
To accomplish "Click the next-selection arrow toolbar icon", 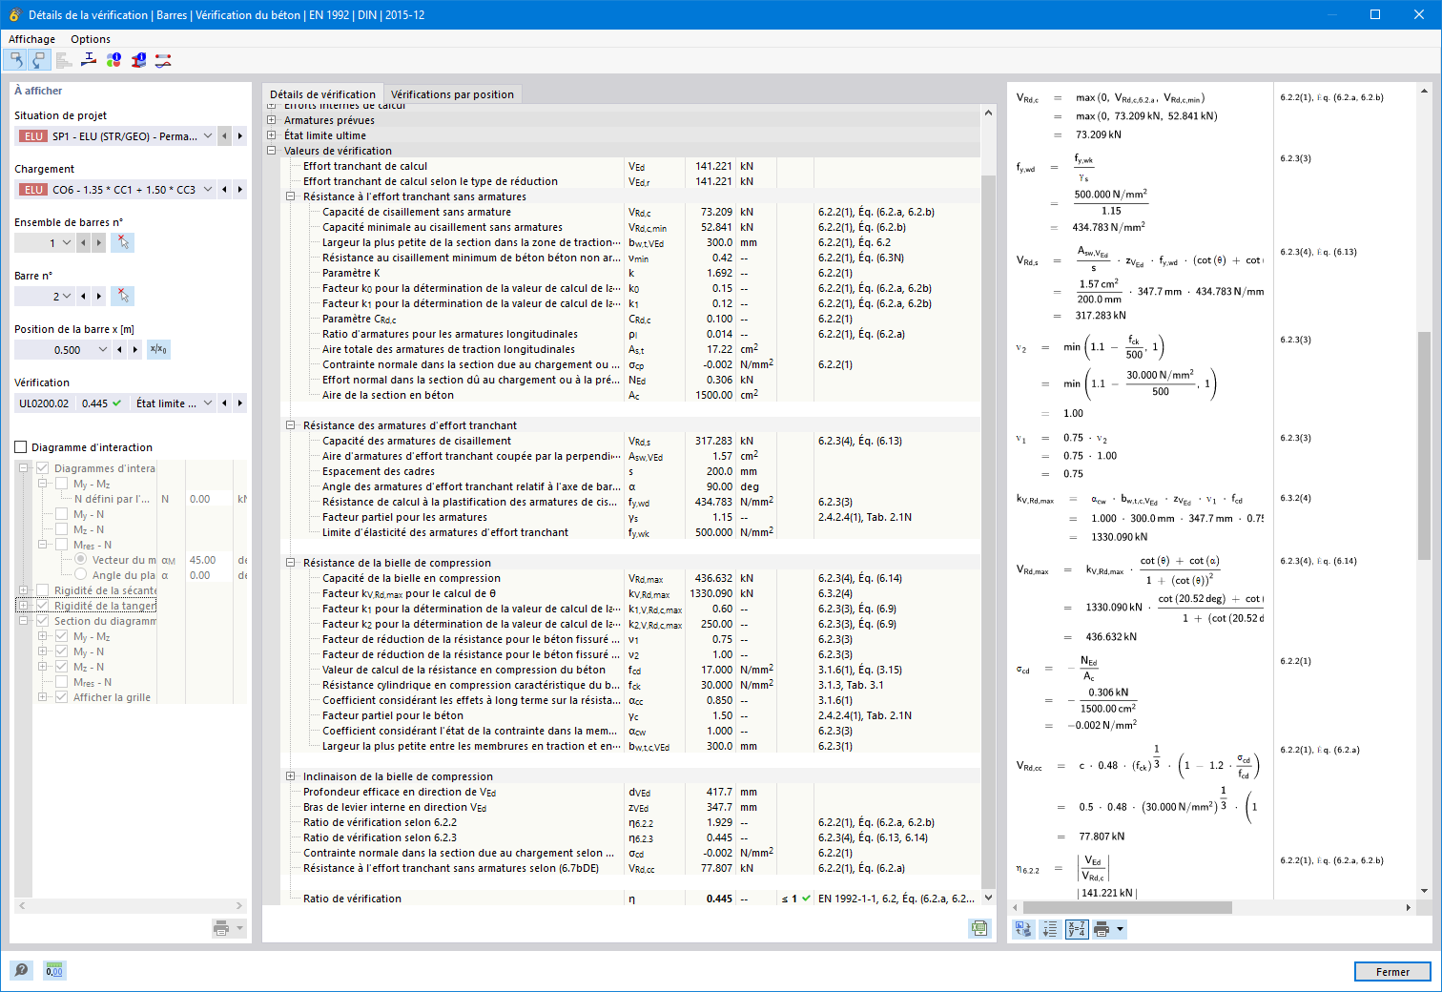I will pos(38,60).
